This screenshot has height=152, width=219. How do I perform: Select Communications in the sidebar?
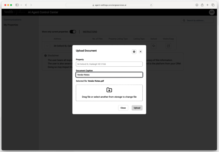[x=12, y=20]
